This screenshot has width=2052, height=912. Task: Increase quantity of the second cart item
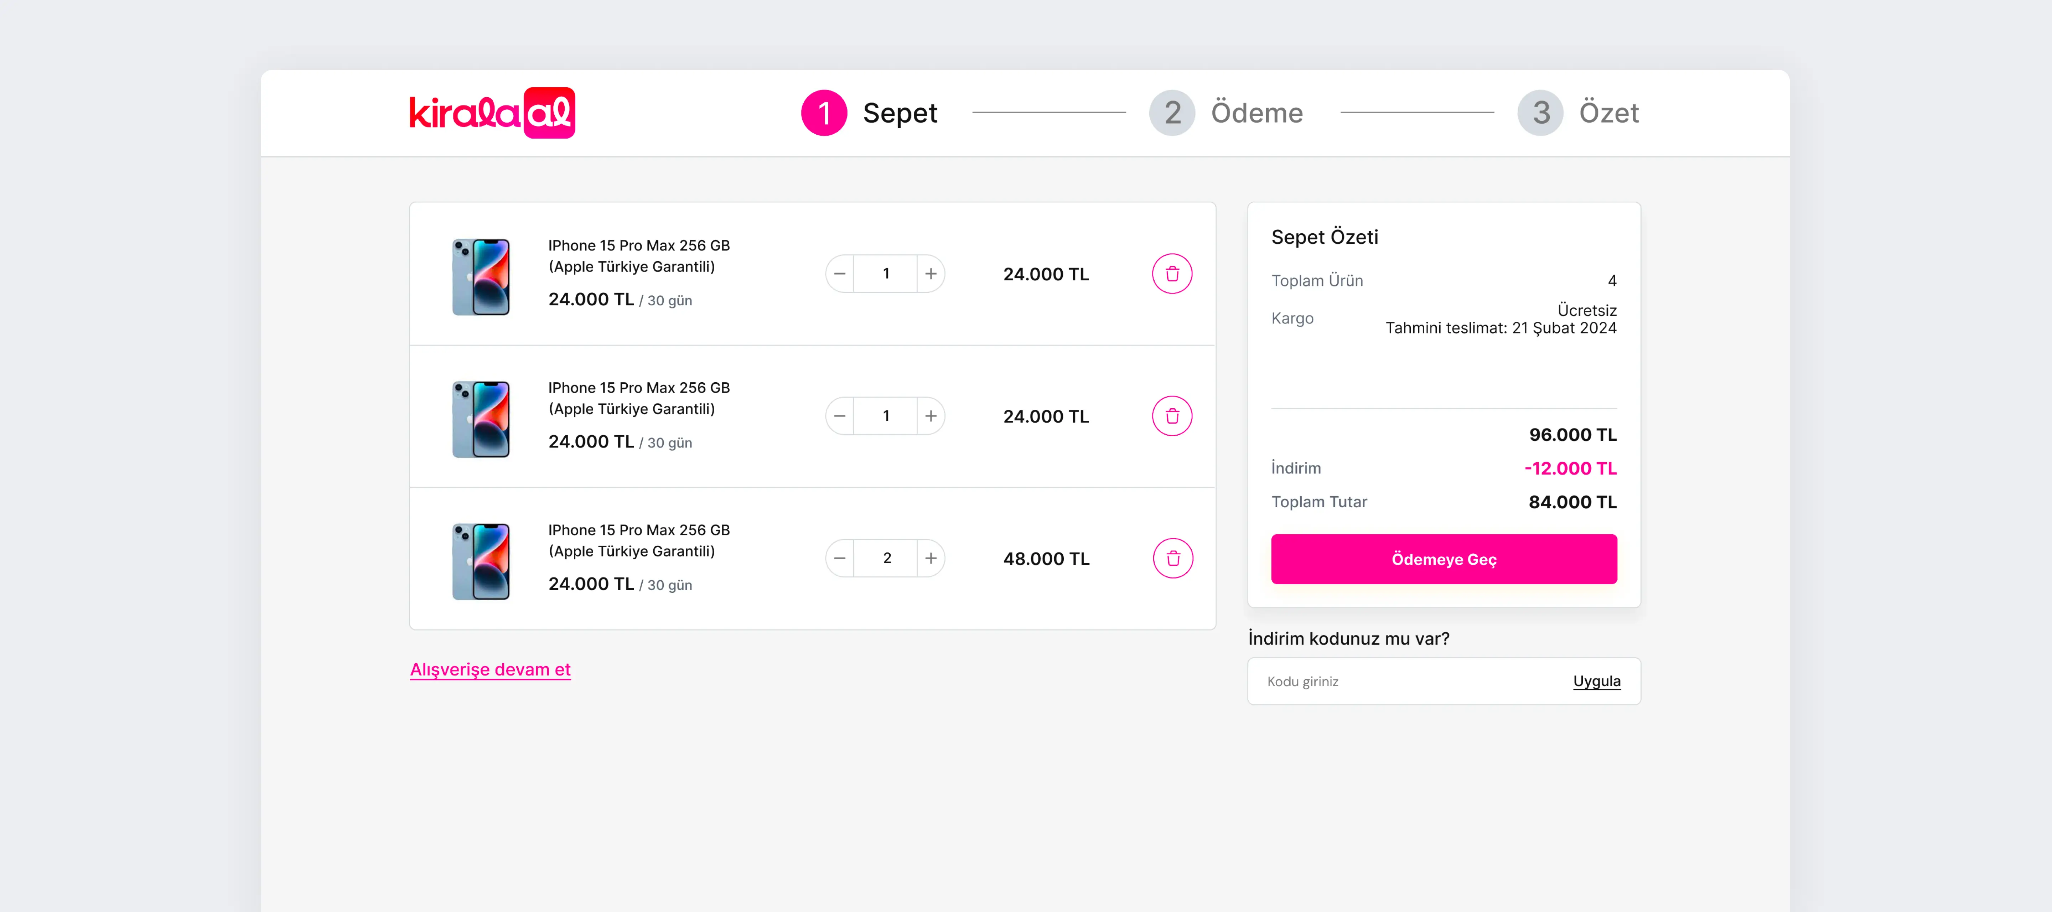point(931,416)
